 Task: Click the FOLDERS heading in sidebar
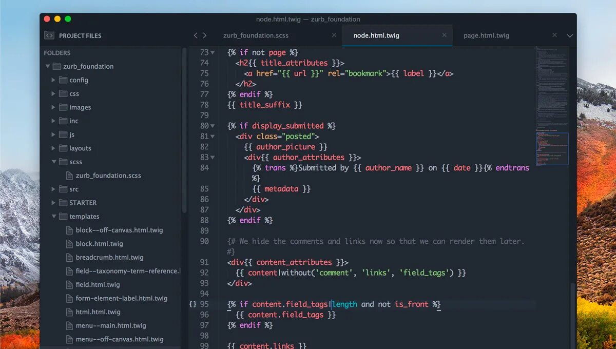(x=57, y=53)
